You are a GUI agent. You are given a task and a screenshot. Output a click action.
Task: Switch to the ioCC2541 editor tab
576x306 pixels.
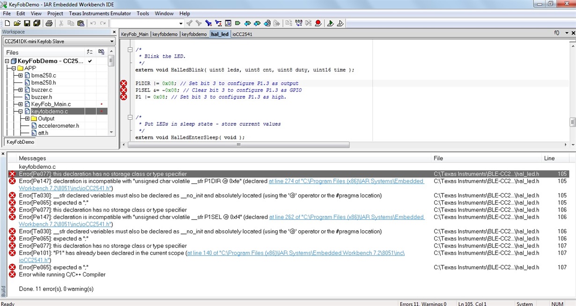point(242,34)
